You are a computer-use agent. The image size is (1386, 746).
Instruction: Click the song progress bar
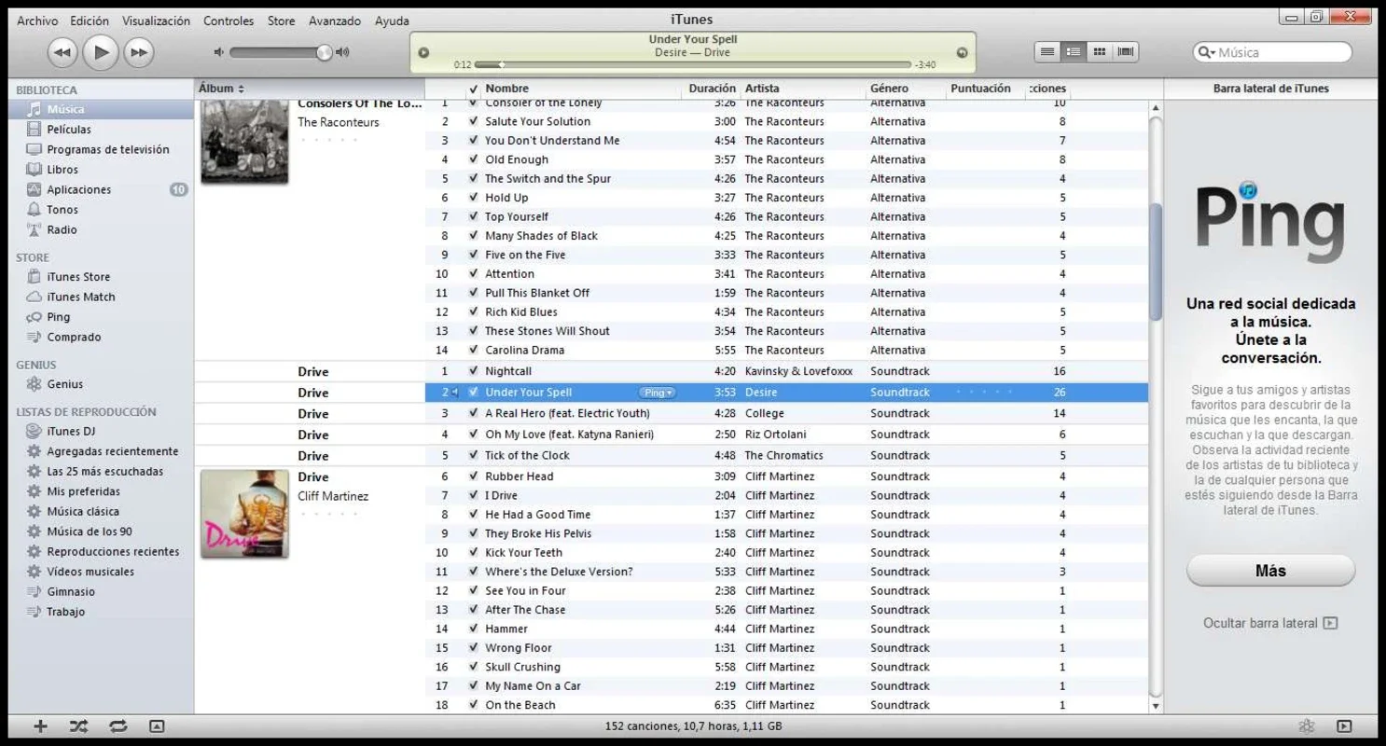(x=692, y=65)
